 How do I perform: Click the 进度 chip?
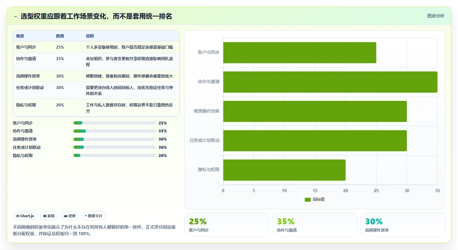pos(70,216)
